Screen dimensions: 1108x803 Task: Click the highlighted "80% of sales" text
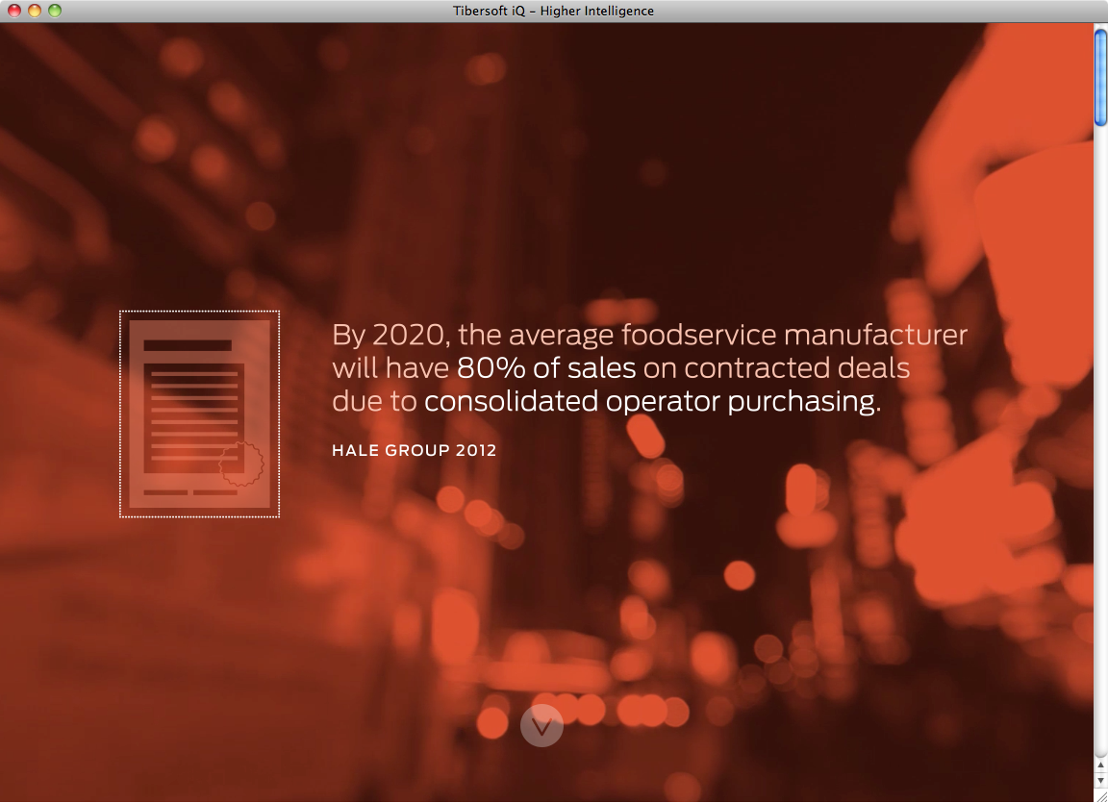coord(546,368)
